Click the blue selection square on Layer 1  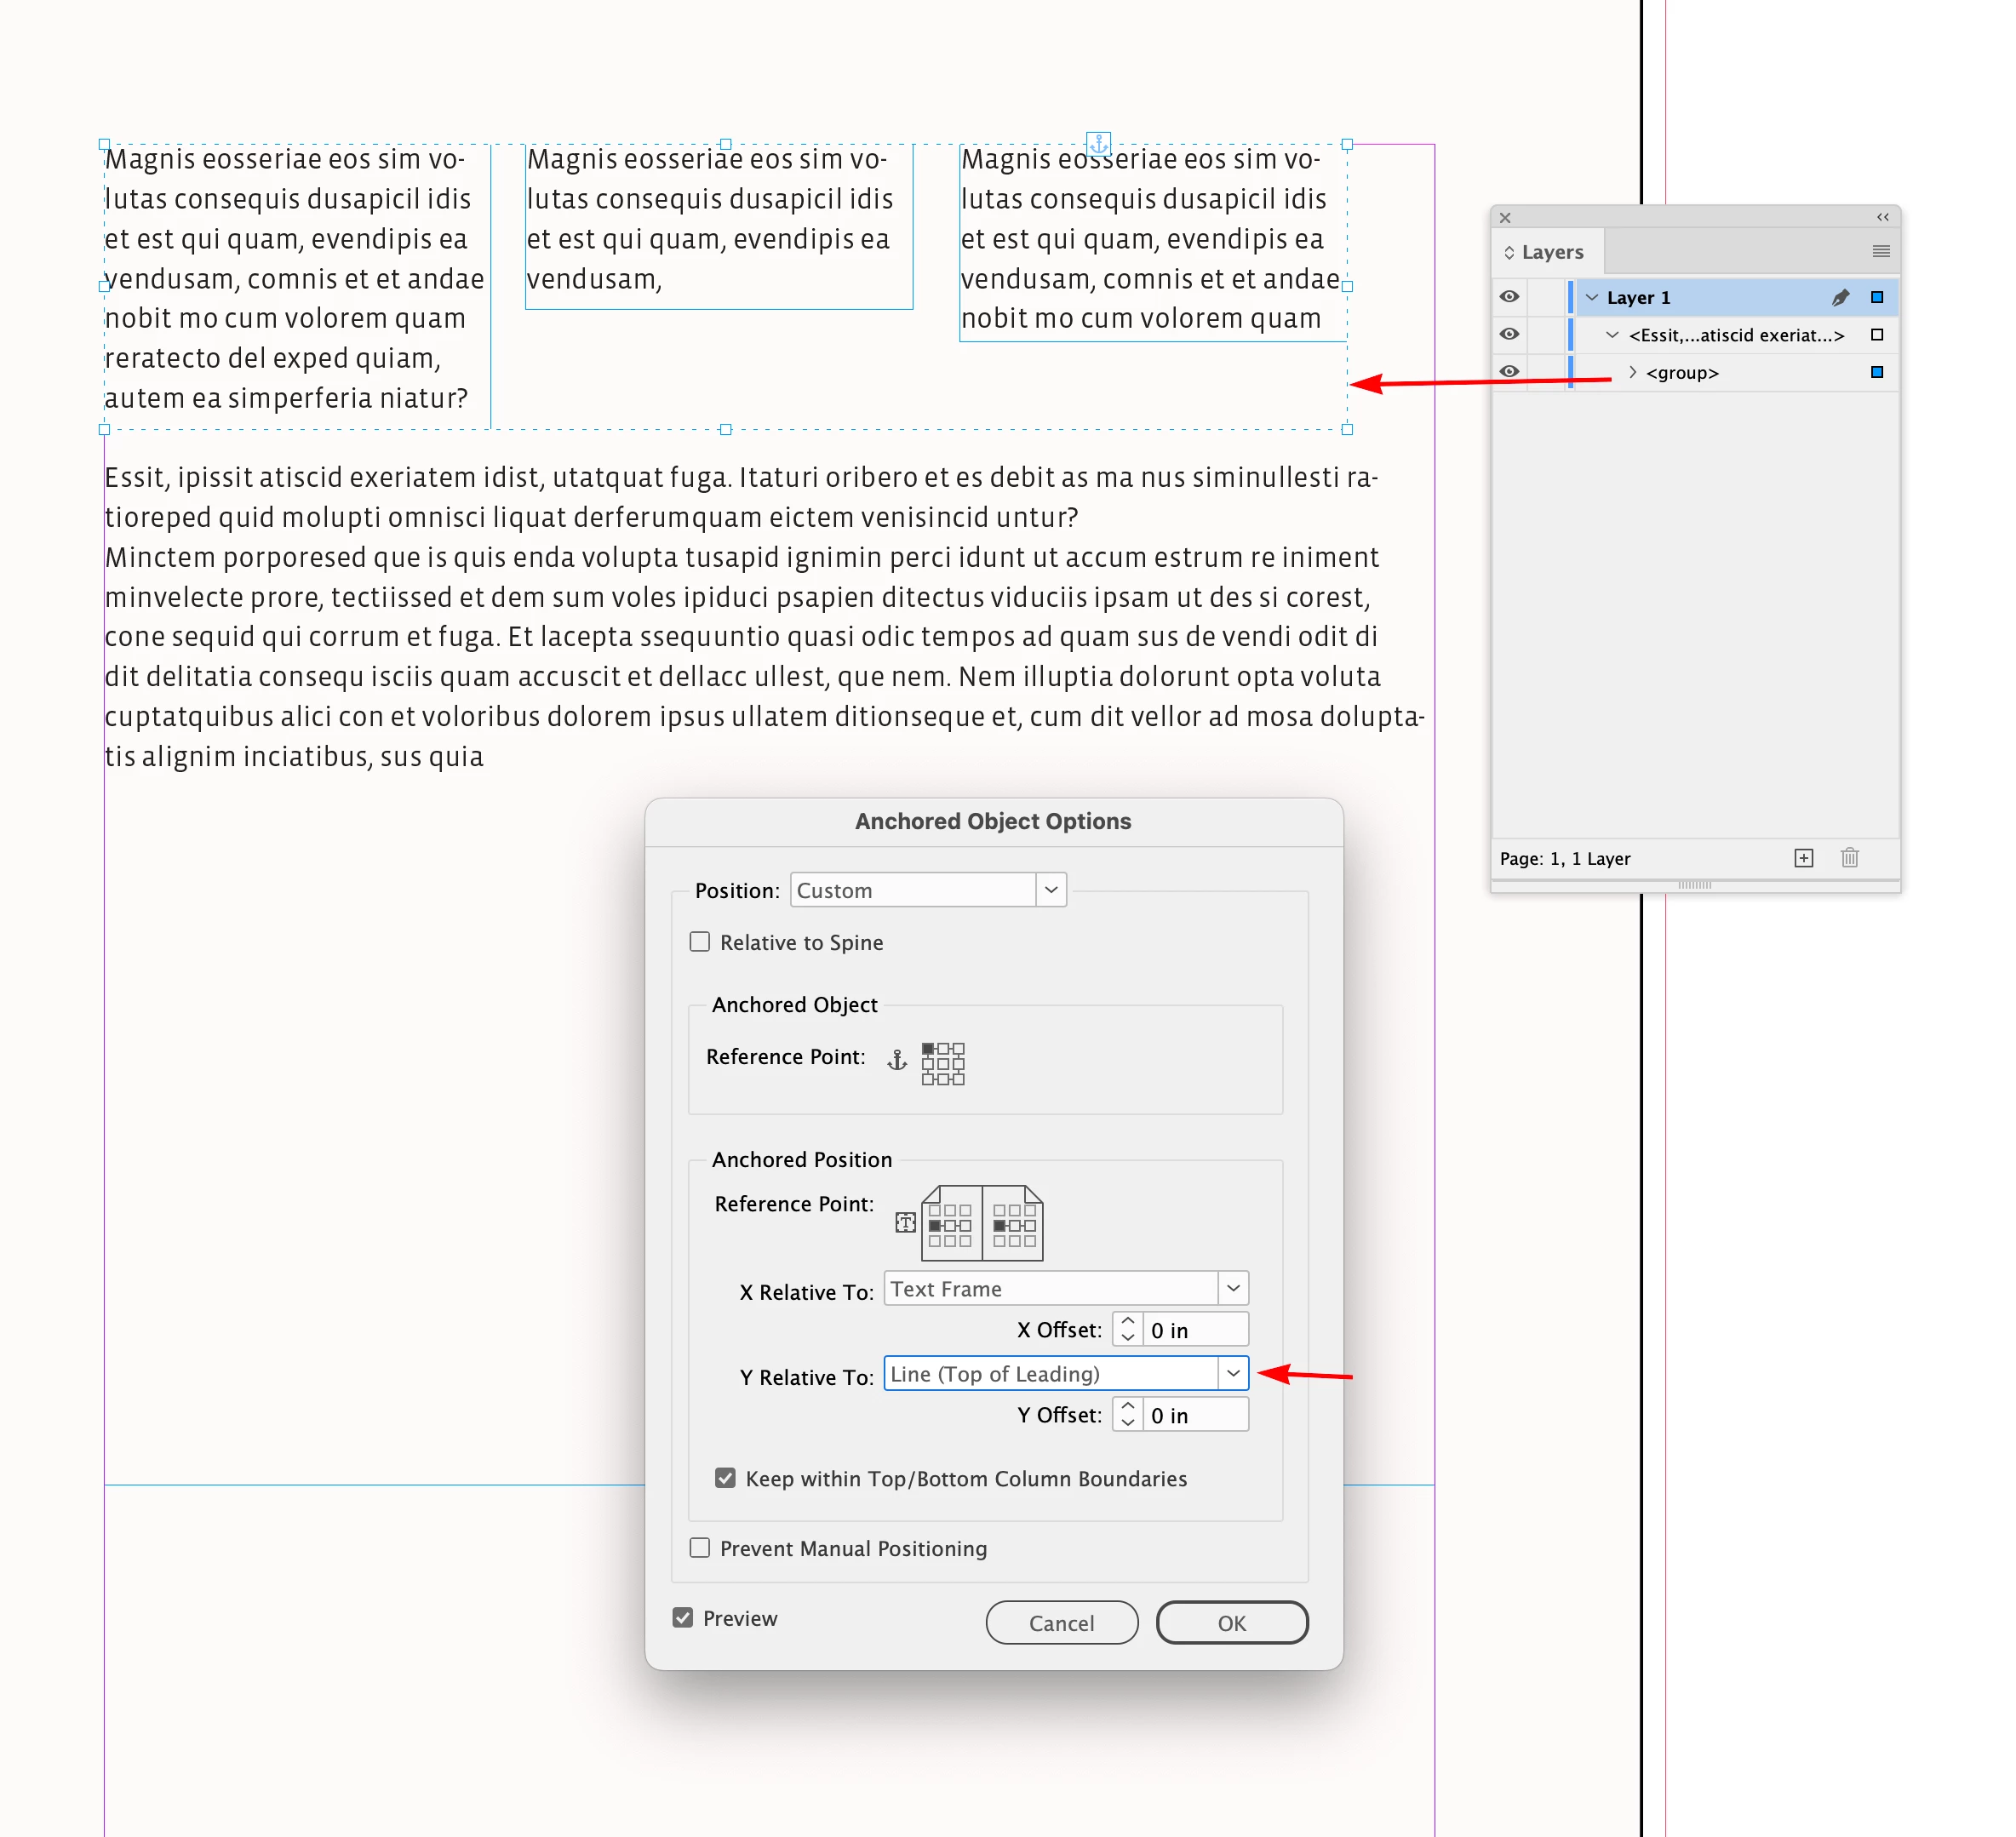(1876, 297)
